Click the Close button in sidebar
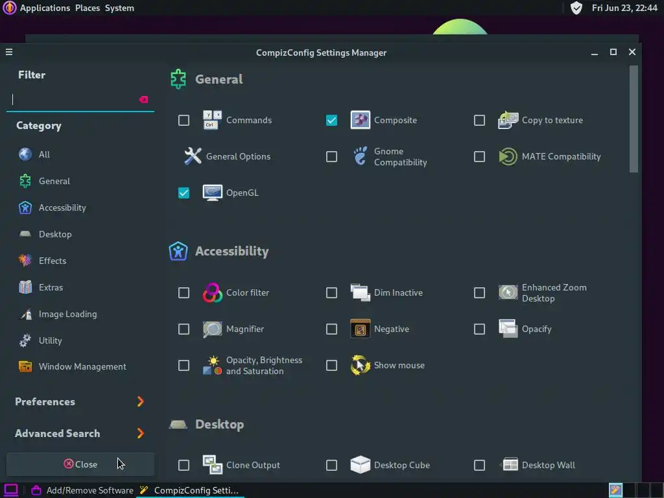 point(80,464)
